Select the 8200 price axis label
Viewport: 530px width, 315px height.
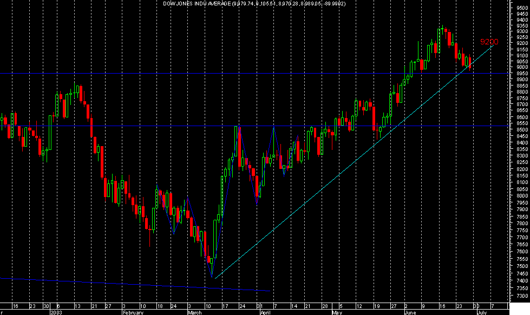point(522,169)
